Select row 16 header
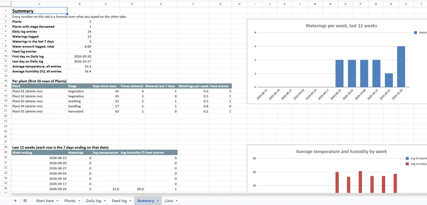 [x=6, y=86]
